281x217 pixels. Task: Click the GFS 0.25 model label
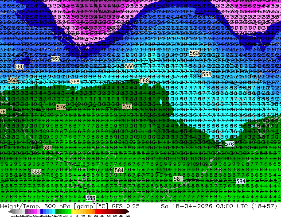pyautogui.click(x=125, y=206)
